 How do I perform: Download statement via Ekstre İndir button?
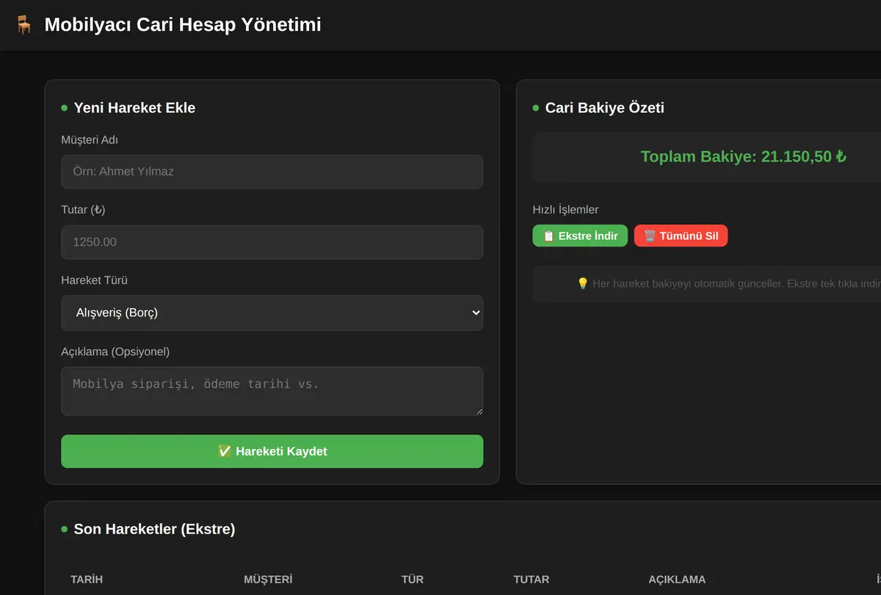tap(580, 236)
